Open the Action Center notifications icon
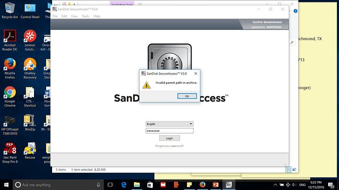The height and width of the screenshot is (190, 339). pyautogui.click(x=331, y=185)
